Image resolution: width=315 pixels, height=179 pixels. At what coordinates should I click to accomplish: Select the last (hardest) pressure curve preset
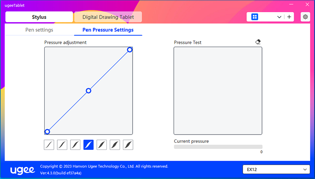[x=128, y=145]
